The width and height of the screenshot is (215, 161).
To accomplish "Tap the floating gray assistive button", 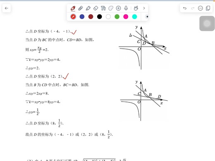I will point(207,24).
